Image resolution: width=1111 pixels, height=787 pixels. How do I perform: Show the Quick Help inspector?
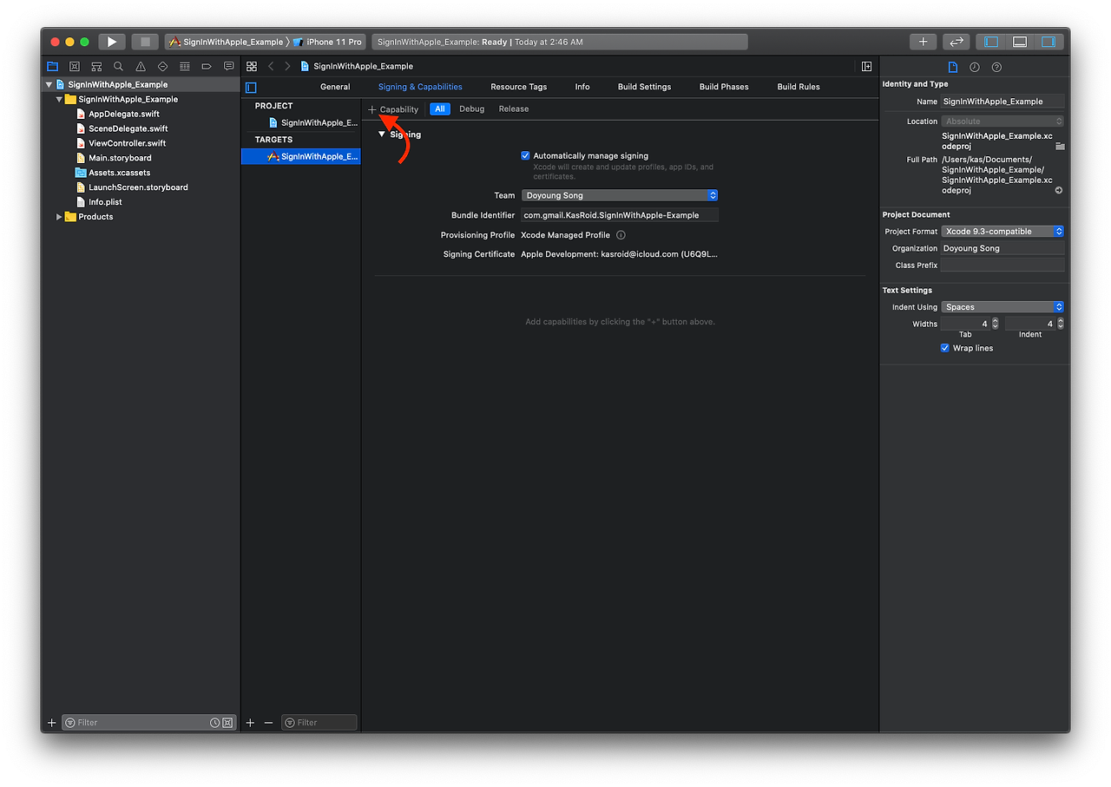[x=996, y=67]
